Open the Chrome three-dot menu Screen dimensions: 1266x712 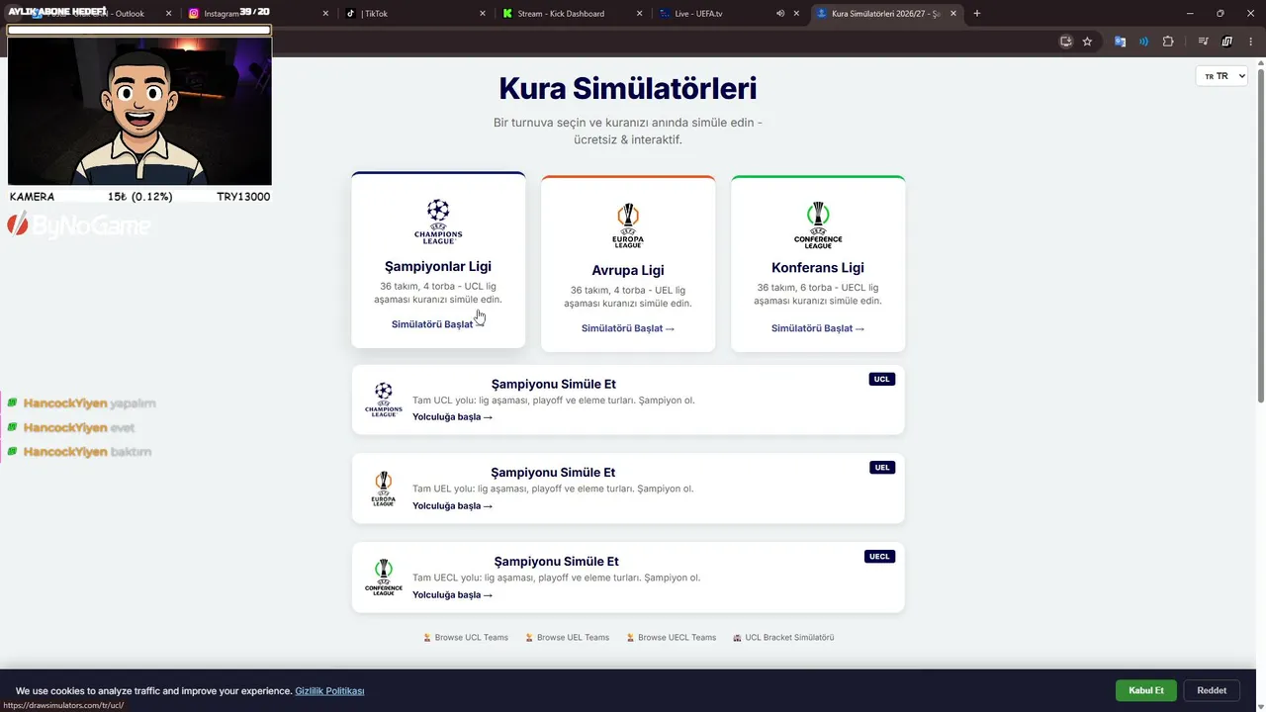[1250, 42]
